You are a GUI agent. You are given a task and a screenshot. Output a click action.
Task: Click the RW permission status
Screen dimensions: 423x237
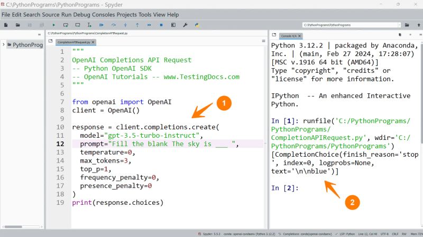(x=404, y=234)
